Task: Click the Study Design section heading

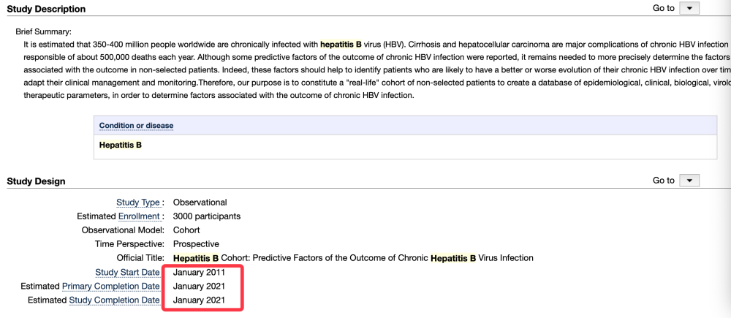Action: tap(36, 181)
